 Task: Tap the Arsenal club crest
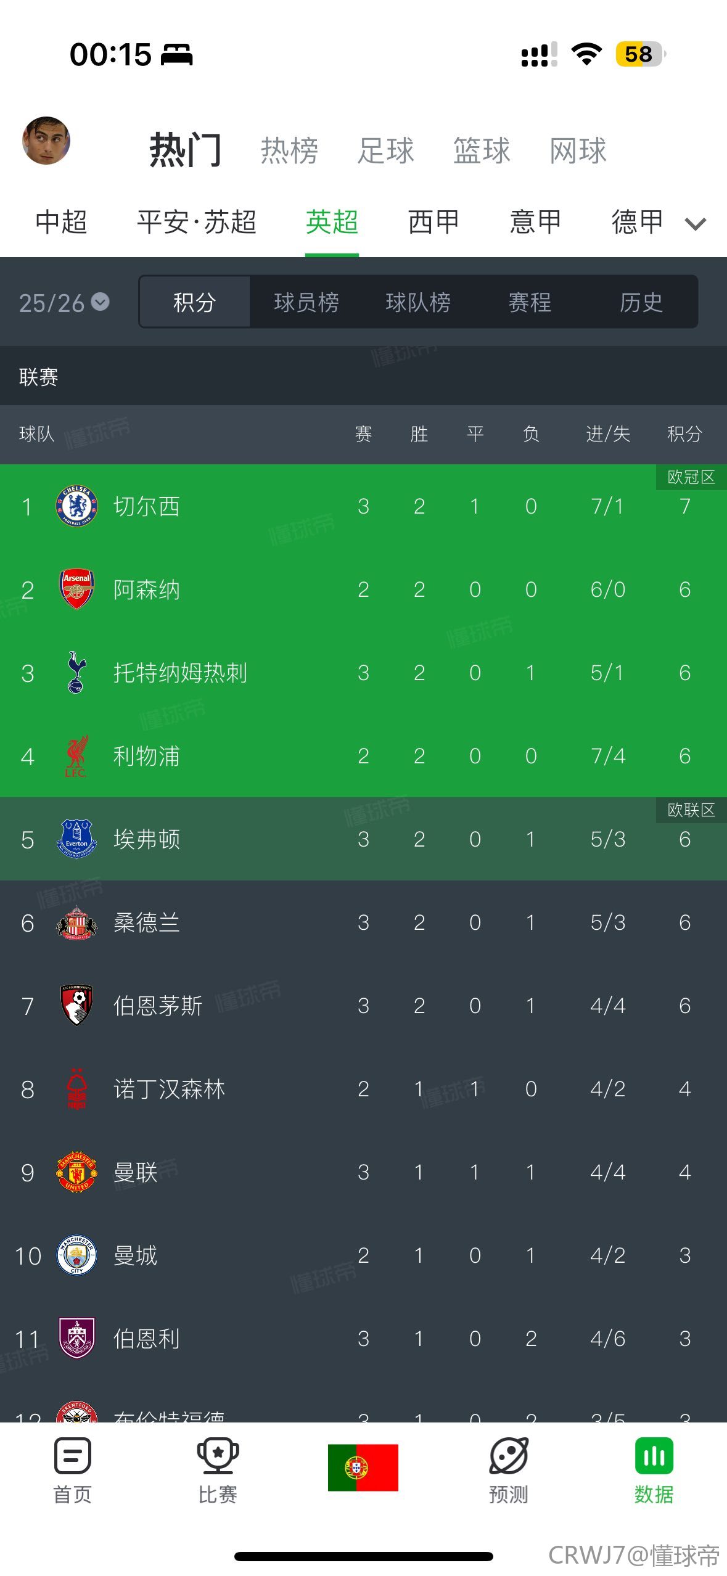coord(76,589)
